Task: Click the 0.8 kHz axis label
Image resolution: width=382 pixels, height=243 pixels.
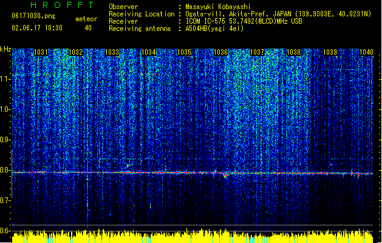Action: click(5, 170)
